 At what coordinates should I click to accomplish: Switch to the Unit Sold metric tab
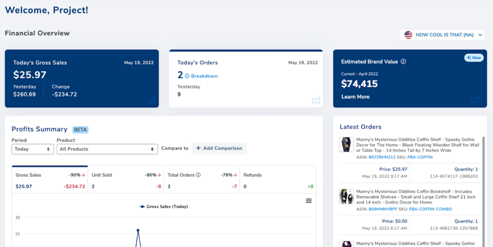(126, 180)
